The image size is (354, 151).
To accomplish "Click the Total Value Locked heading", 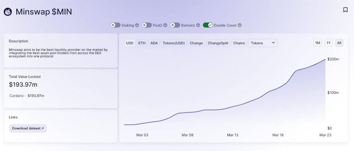I will (x=25, y=77).
